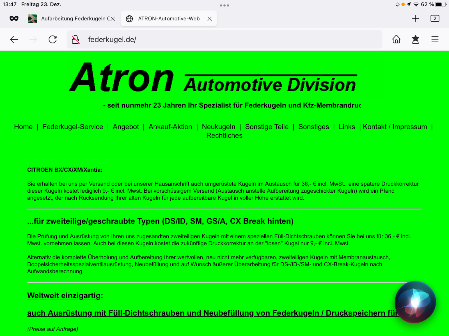Go to Sonstige Teile
The image size is (449, 336).
coord(267,127)
